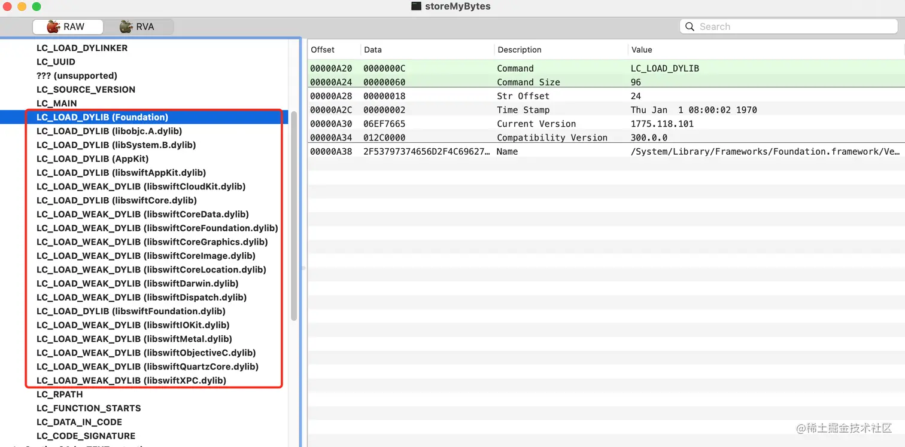Click value cell 1775.118.101

[x=662, y=124]
